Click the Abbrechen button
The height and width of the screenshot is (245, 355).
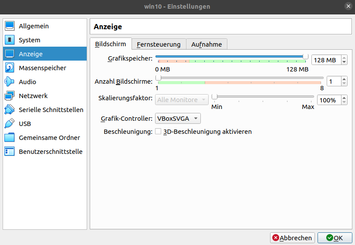[292, 238]
